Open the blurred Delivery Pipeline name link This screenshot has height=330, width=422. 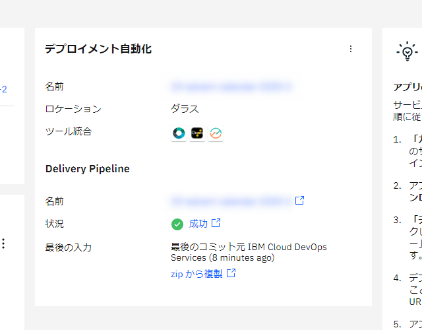coord(231,201)
